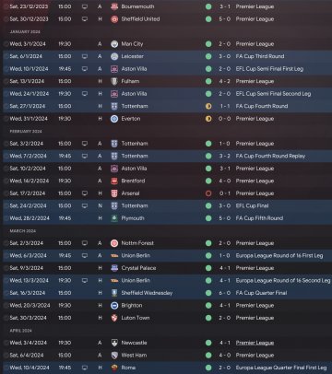The image size is (332, 374).
Task: Select the Brighton fixture row on 20/3/2024
Action: (167, 306)
